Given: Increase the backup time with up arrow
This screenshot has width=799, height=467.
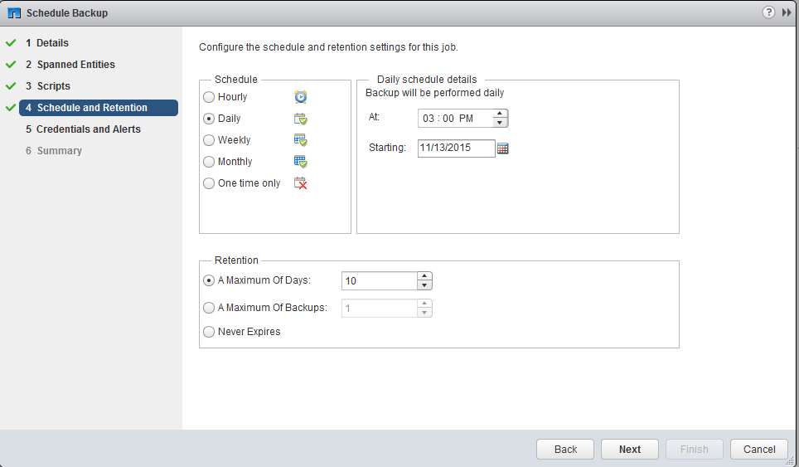Looking at the screenshot, I should [x=499, y=114].
